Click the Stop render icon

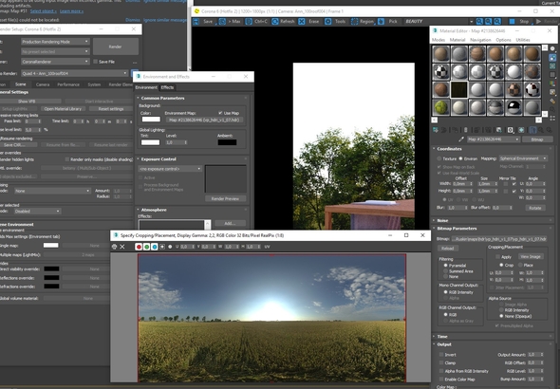coord(512,22)
